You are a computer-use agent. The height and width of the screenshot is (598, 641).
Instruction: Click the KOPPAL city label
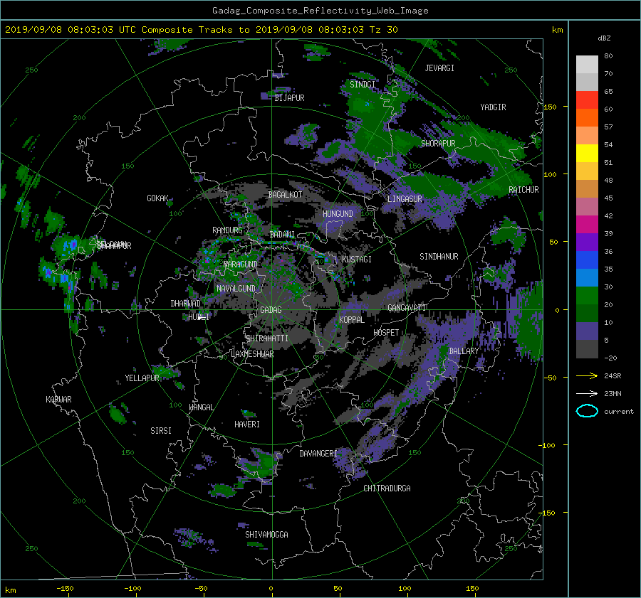[x=352, y=319]
